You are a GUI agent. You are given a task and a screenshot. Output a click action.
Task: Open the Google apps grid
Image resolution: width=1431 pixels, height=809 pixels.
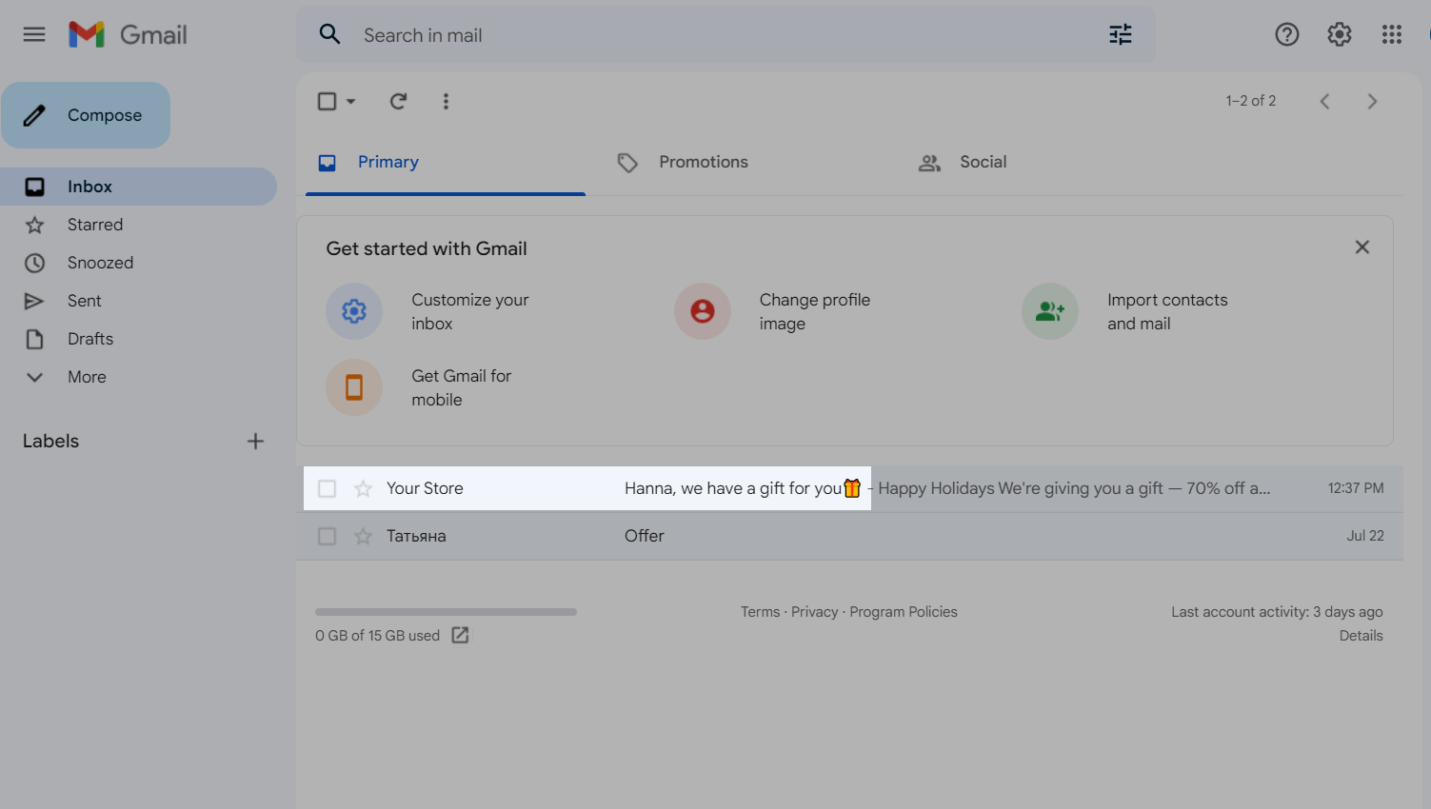[x=1391, y=35]
